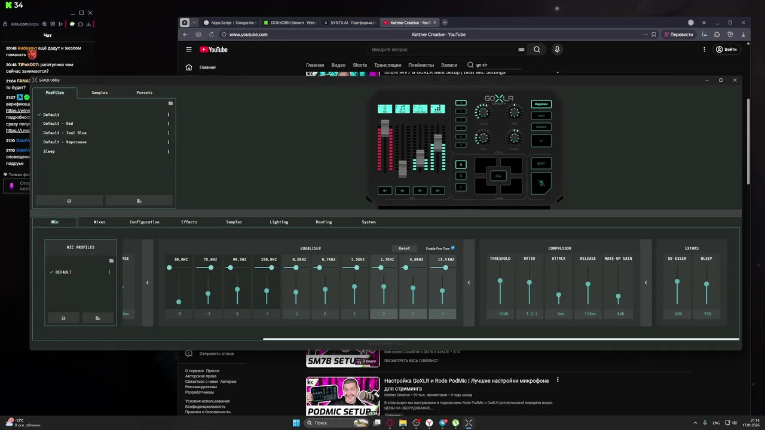765x430 pixels.
Task: Toggle the Robot effect button
Action: [541, 115]
